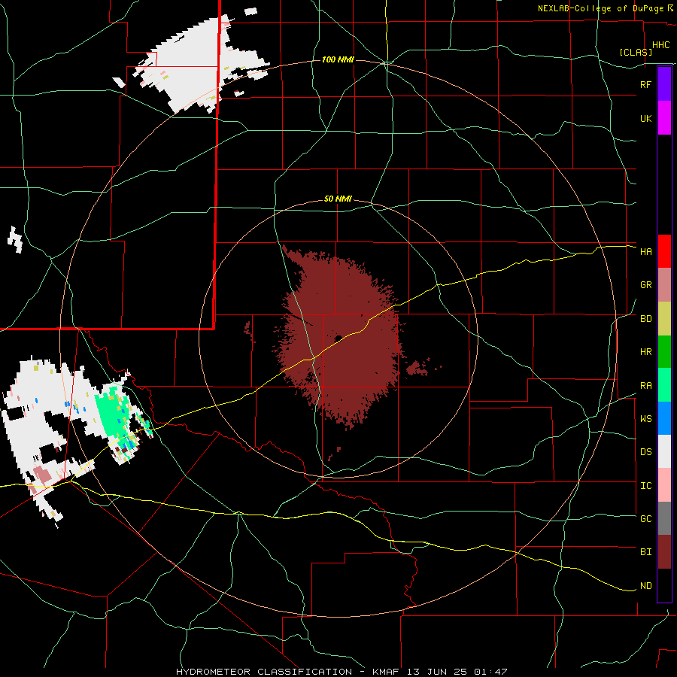
Task: Click the WS blue legend swatch
Action: [x=664, y=418]
